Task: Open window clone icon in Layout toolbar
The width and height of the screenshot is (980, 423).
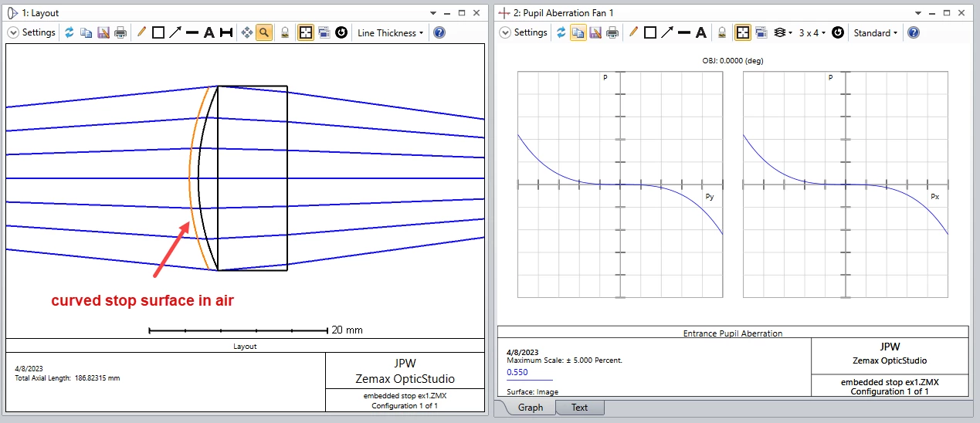Action: click(324, 32)
